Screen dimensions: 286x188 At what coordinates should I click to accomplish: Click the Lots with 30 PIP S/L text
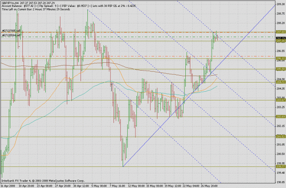tap(114, 6)
